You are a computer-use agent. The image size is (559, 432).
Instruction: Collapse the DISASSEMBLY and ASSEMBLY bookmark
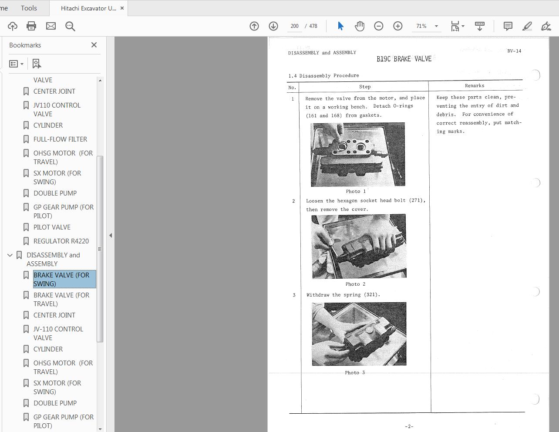10,255
